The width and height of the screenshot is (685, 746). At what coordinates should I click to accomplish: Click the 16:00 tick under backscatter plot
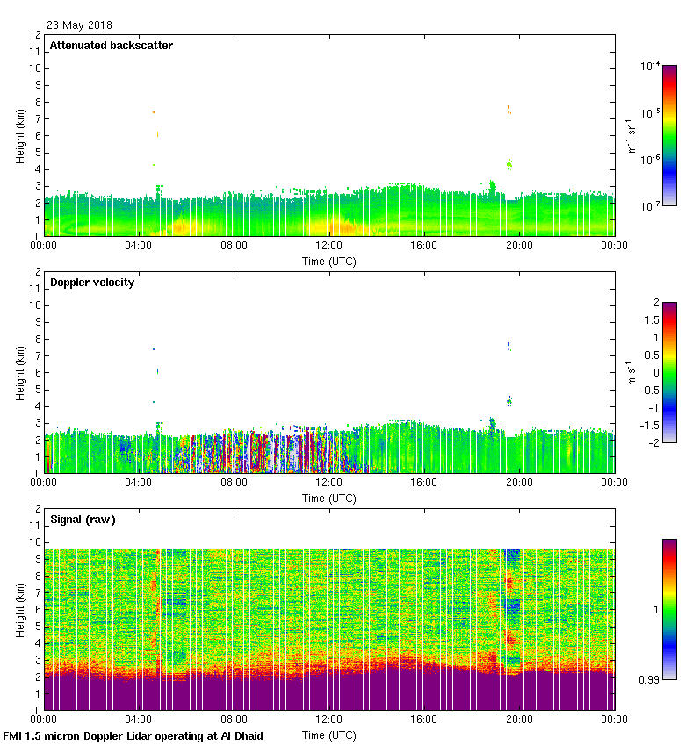click(424, 246)
